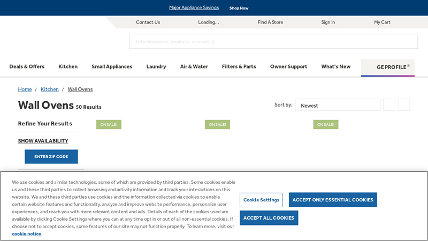This screenshot has width=428, height=241.
Task: Go to Home via breadcrumb
Action: click(x=25, y=89)
